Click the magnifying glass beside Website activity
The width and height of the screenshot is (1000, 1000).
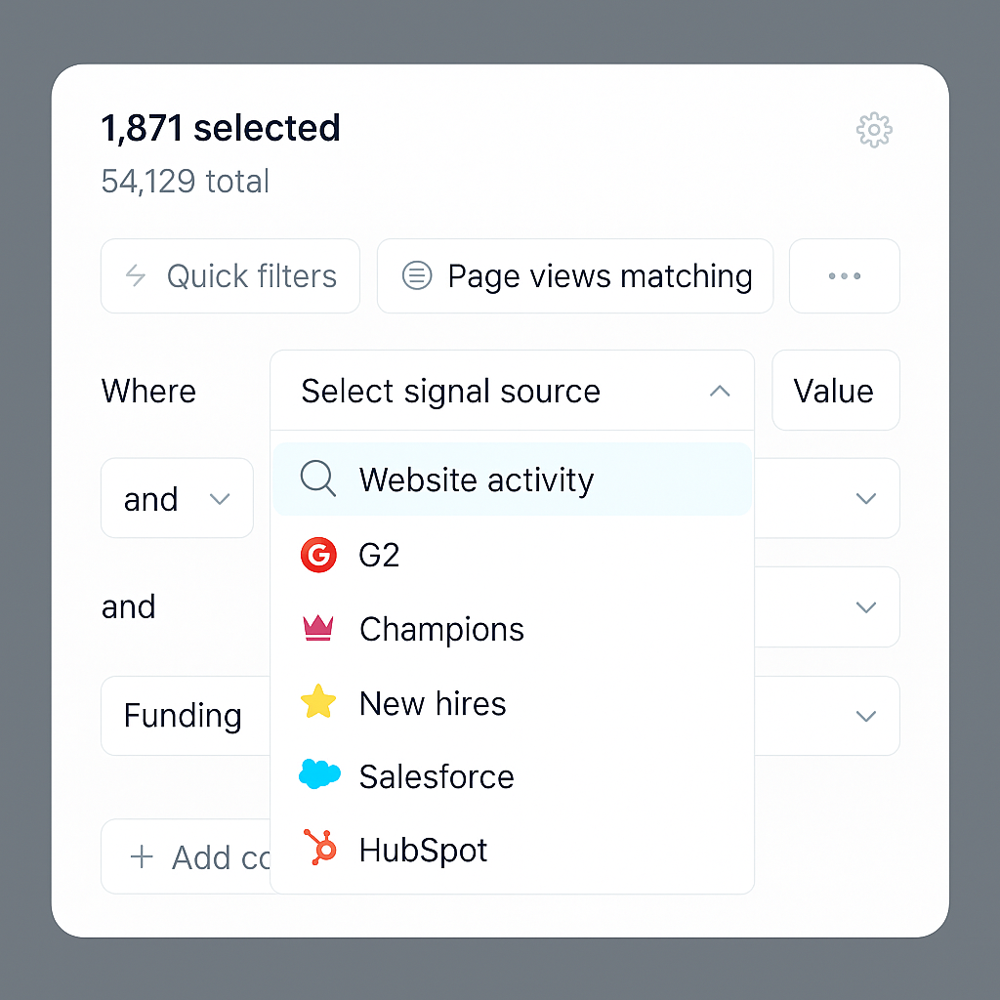pyautogui.click(x=316, y=479)
